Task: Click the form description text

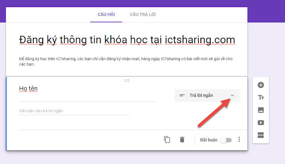Action: tap(126, 61)
